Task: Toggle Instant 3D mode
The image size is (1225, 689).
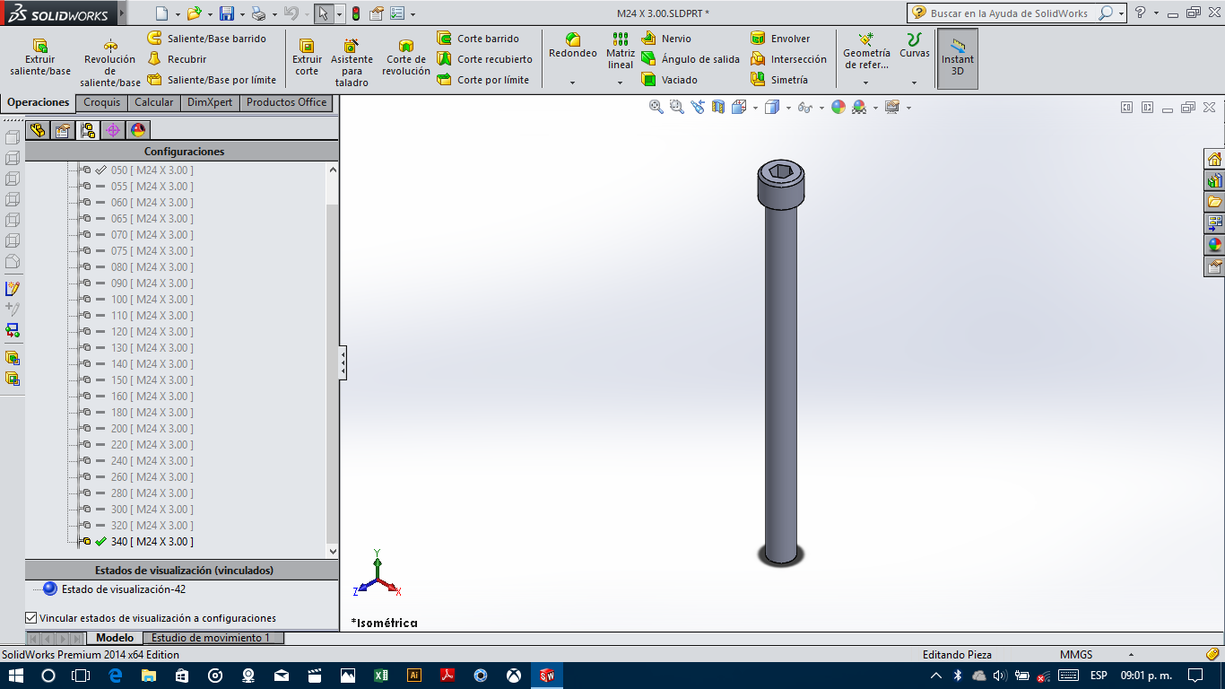Action: (x=958, y=58)
